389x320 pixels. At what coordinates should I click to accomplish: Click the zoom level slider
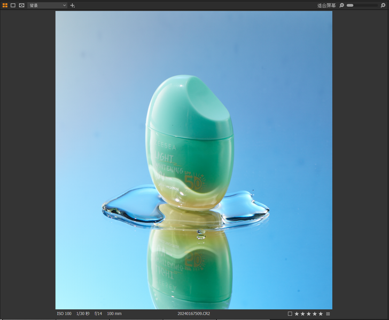pyautogui.click(x=362, y=5)
